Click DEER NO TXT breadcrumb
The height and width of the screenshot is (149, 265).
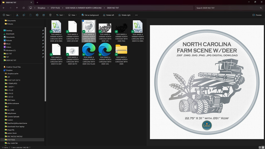(x=113, y=8)
